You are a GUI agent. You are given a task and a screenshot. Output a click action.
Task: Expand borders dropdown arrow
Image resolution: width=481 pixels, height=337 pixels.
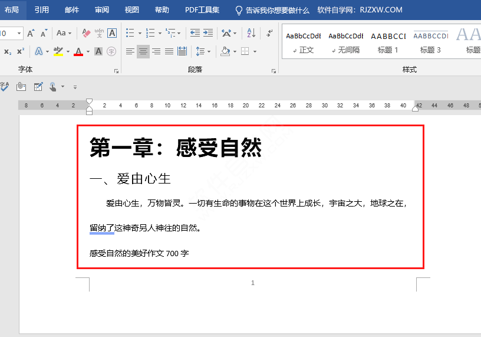click(255, 51)
